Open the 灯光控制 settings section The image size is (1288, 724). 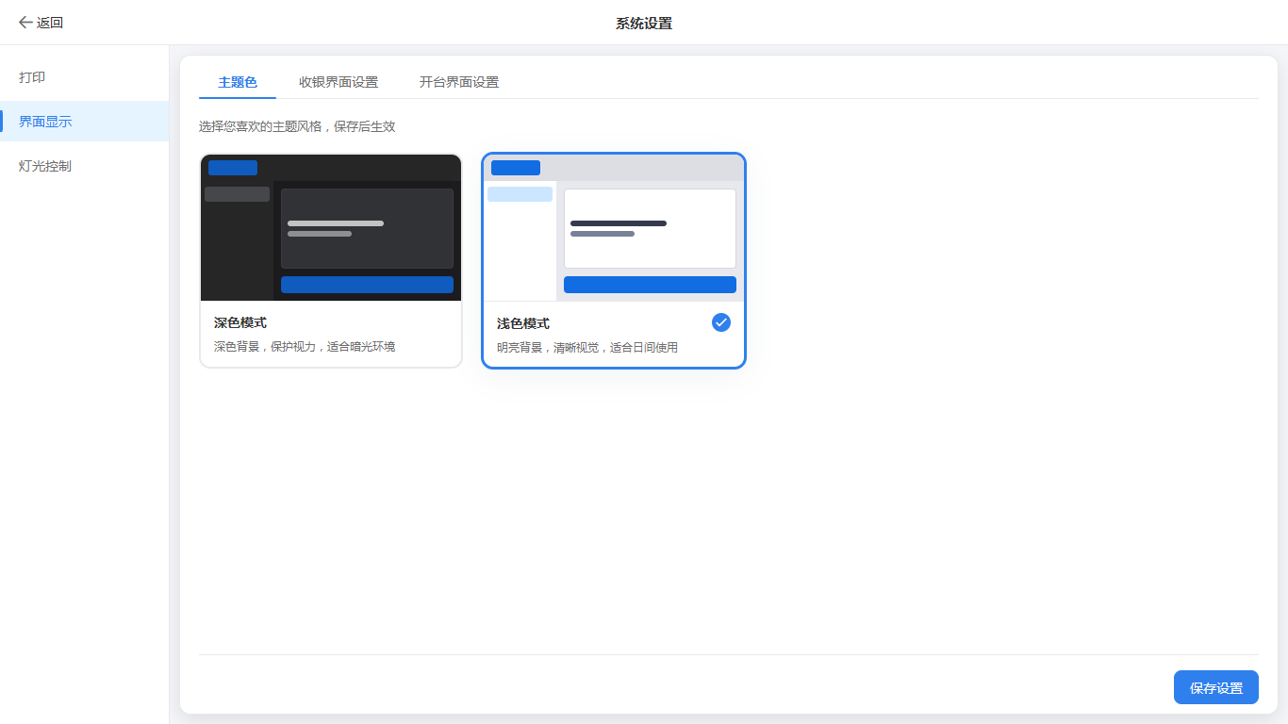[84, 166]
